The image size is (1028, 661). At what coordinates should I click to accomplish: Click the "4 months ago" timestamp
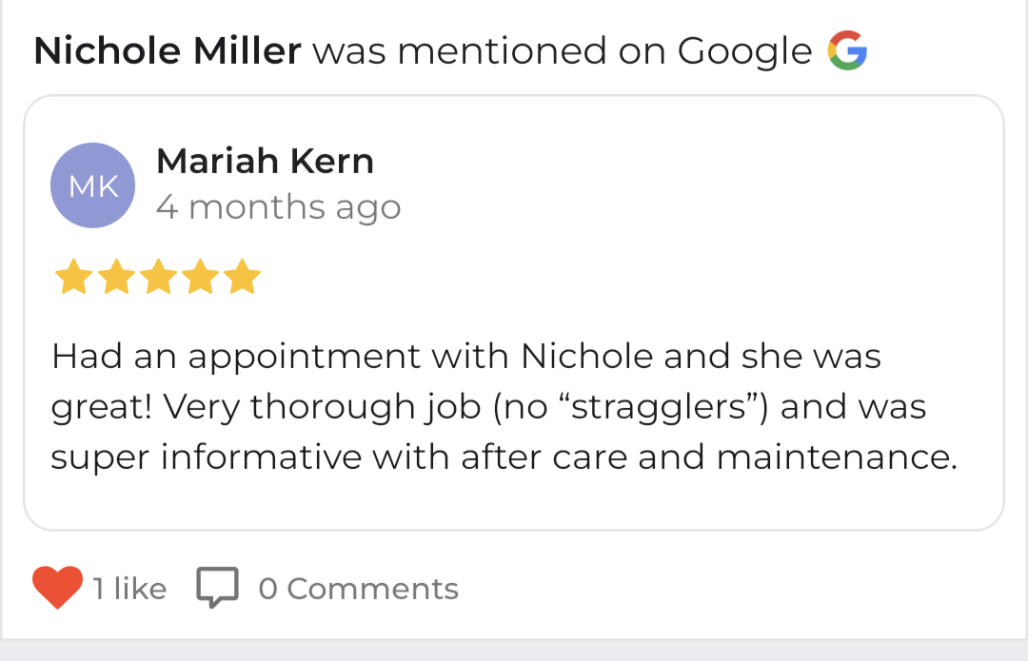coord(278,207)
